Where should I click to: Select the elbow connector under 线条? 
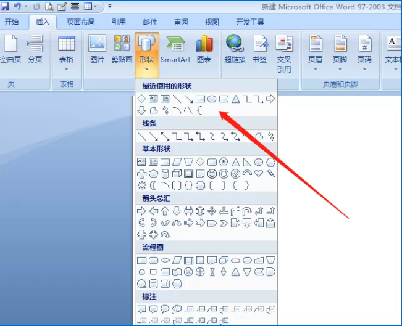coord(177,136)
